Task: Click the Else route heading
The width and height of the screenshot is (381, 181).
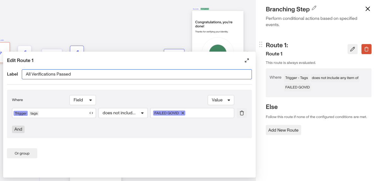Action: tap(272, 107)
